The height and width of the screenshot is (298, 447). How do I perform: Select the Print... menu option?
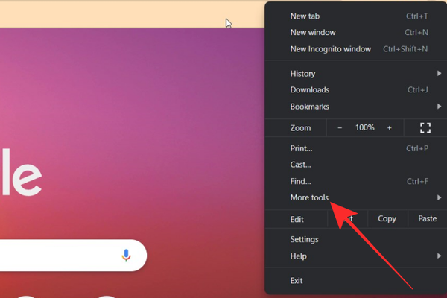click(301, 148)
